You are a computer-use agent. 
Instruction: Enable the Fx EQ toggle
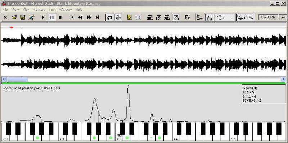tap(209, 18)
